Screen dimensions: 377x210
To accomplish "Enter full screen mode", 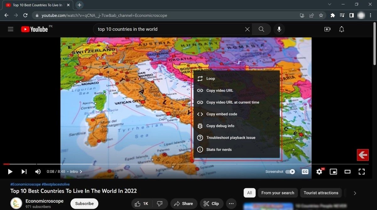I will [x=362, y=171].
